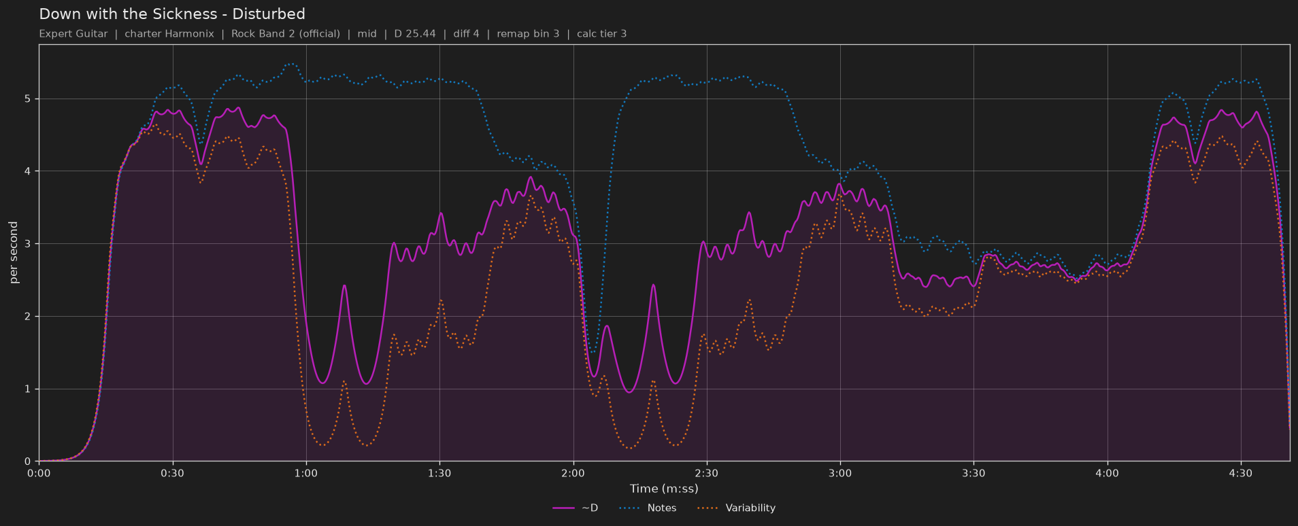Viewport: 1298px width, 526px height.
Task: Click the '0:30' x-axis tick label
Action: pyautogui.click(x=173, y=473)
